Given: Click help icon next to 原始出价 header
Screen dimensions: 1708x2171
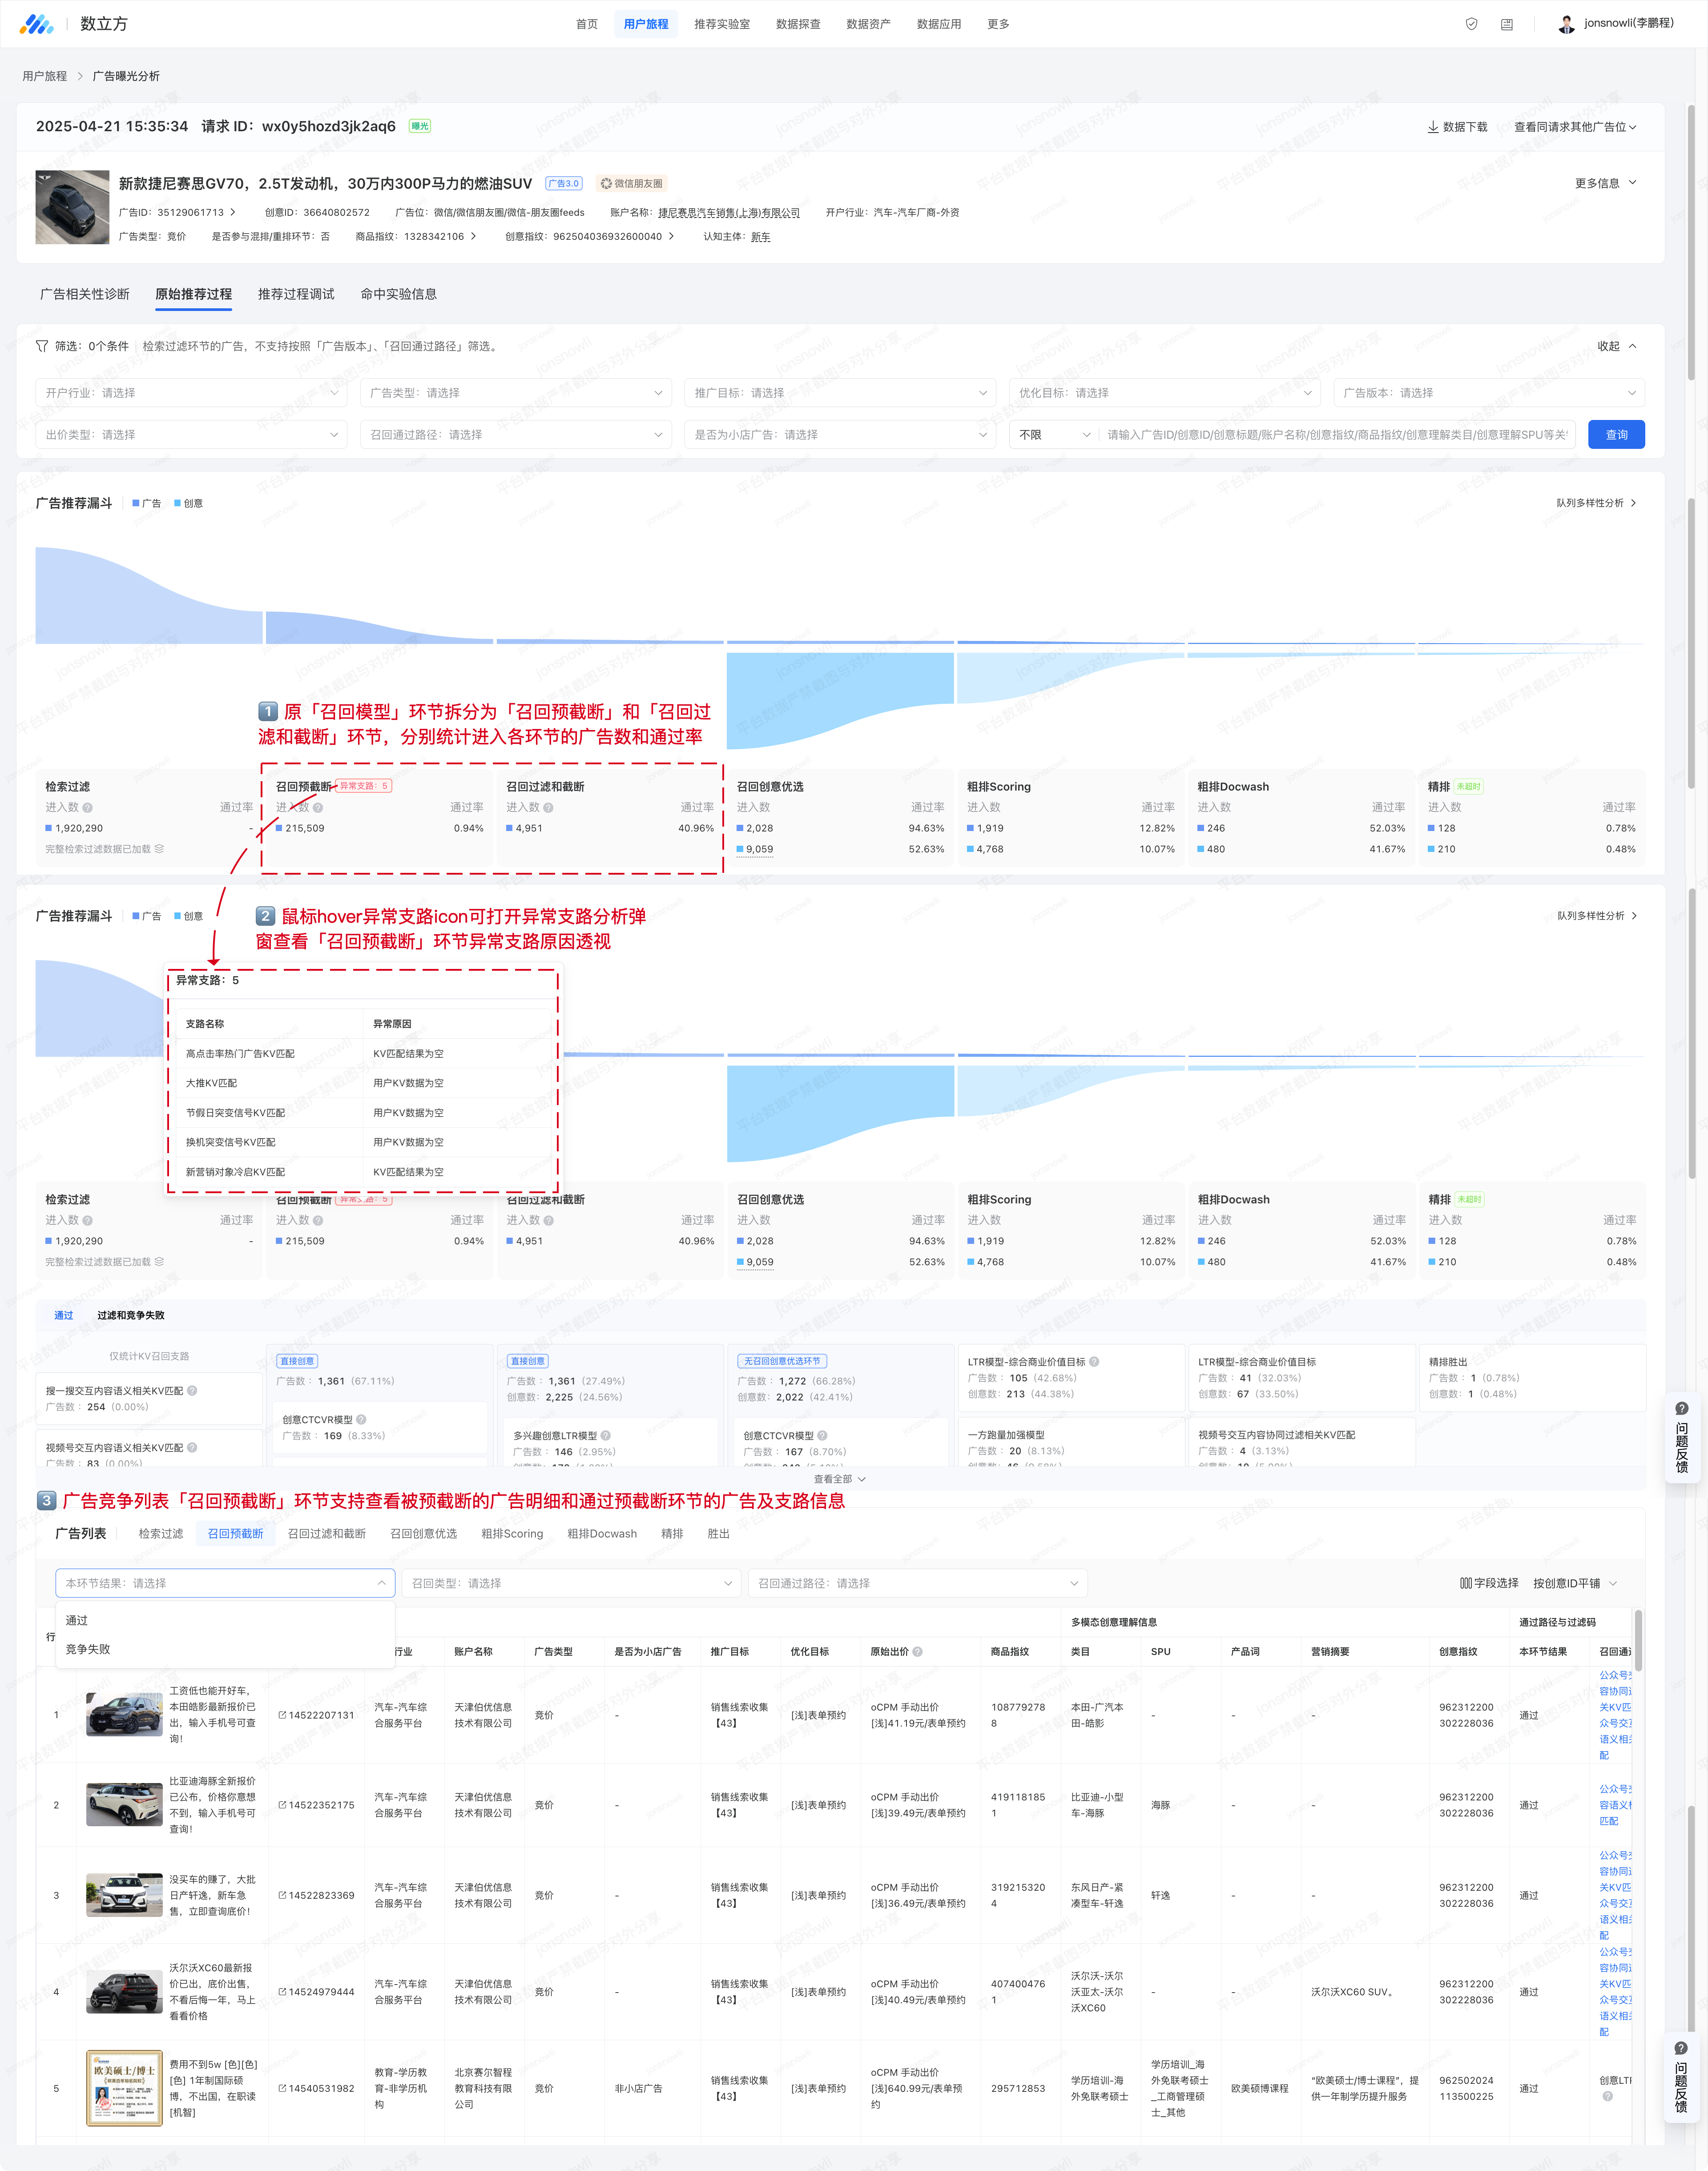Looking at the screenshot, I should pyautogui.click(x=917, y=1652).
